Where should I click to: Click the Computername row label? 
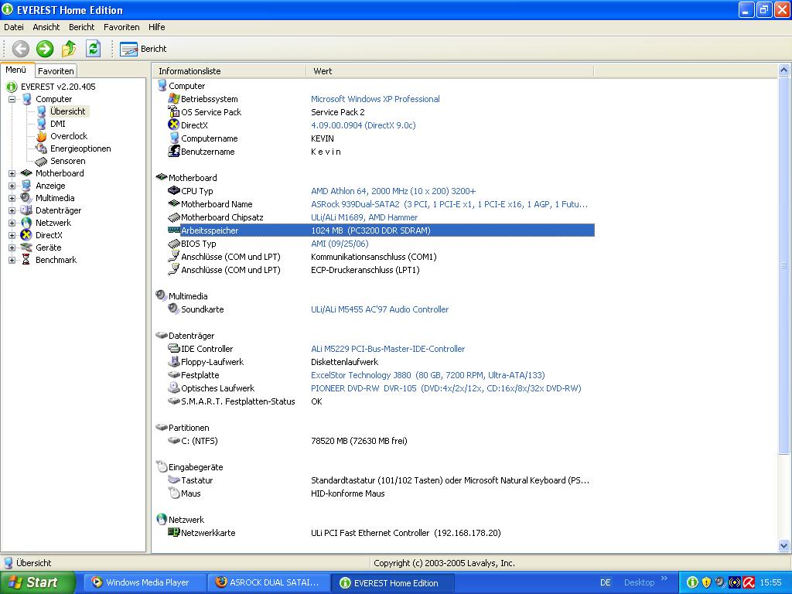pyautogui.click(x=209, y=139)
